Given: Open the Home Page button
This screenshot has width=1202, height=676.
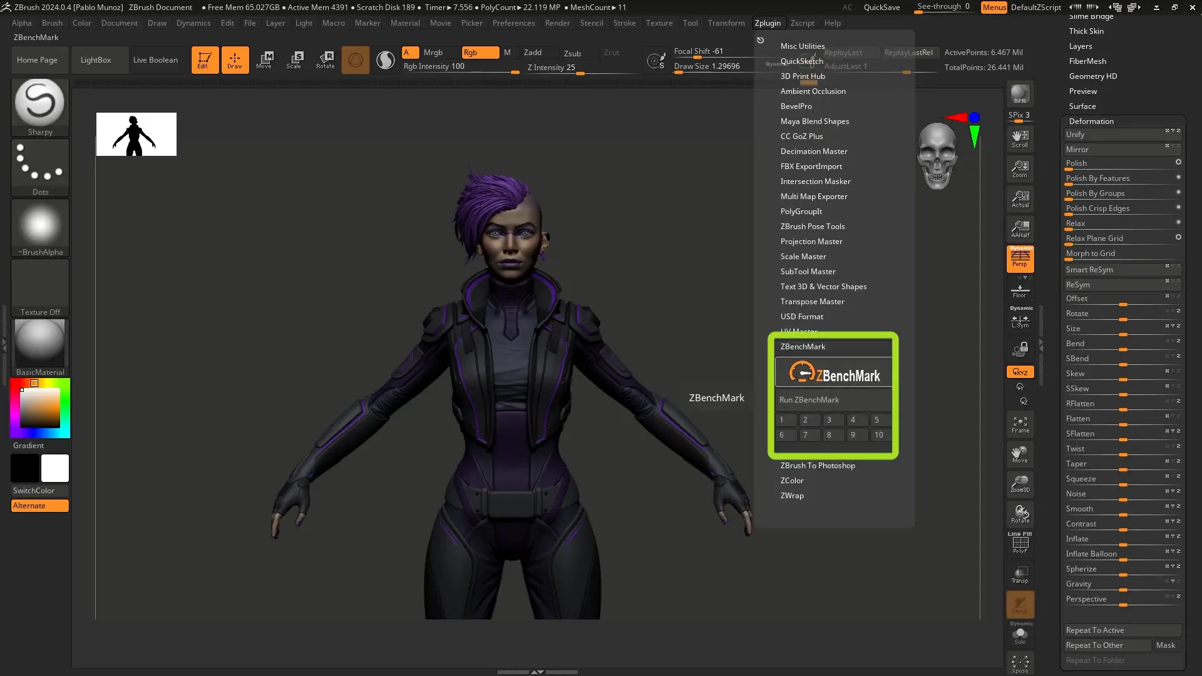Looking at the screenshot, I should coord(40,60).
